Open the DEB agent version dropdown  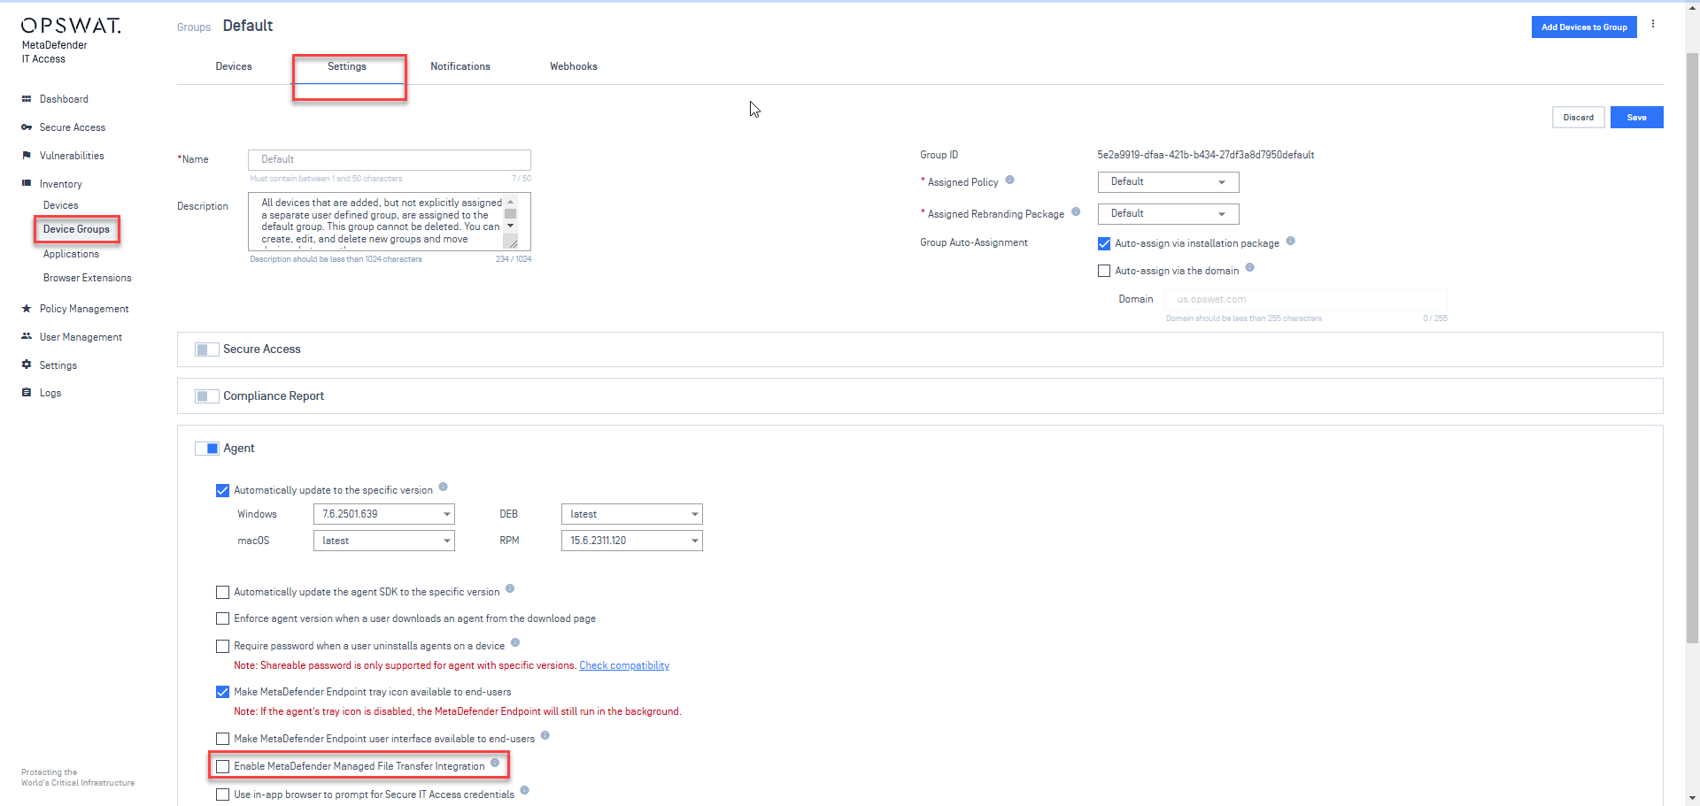click(x=631, y=514)
